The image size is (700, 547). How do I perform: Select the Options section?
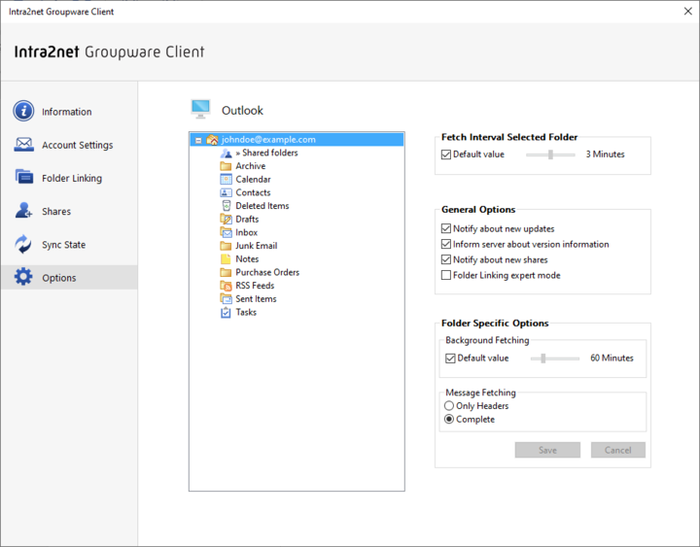pyautogui.click(x=69, y=278)
